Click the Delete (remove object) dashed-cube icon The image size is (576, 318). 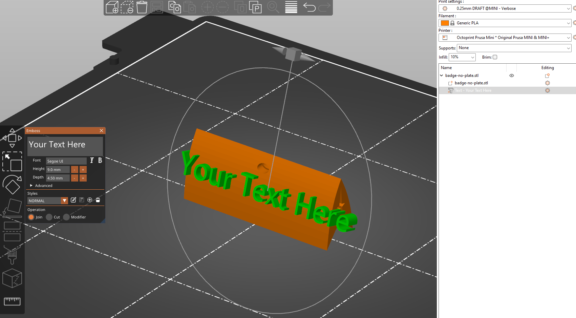[127, 7]
